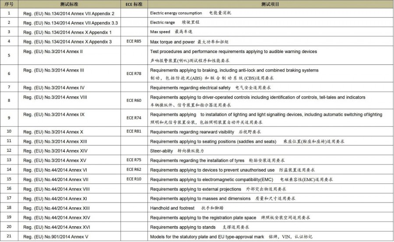Select the 'ECE R85' cell
This screenshot has height=242, width=394.
click(x=134, y=41)
